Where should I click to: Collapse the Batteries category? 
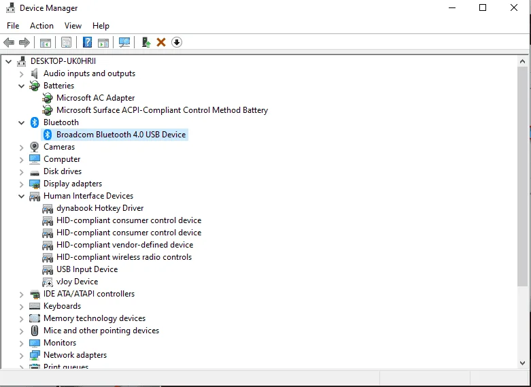click(21, 86)
